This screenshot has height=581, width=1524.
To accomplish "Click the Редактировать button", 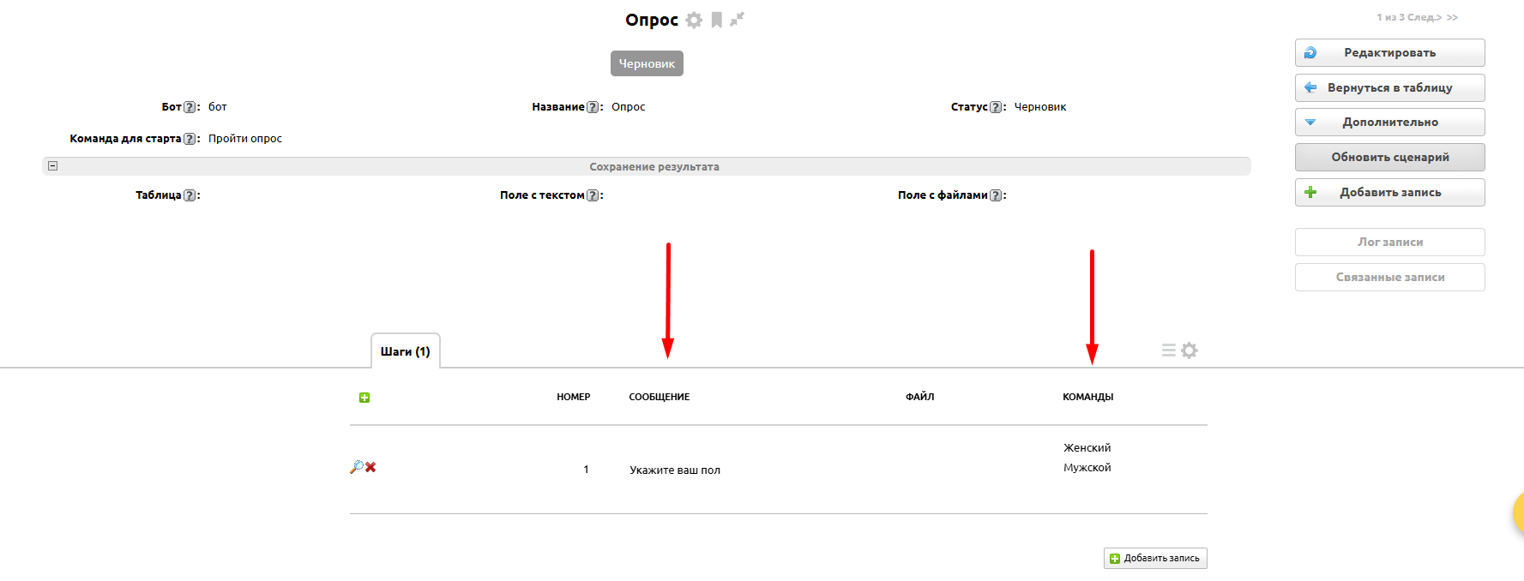I will coord(1389,53).
